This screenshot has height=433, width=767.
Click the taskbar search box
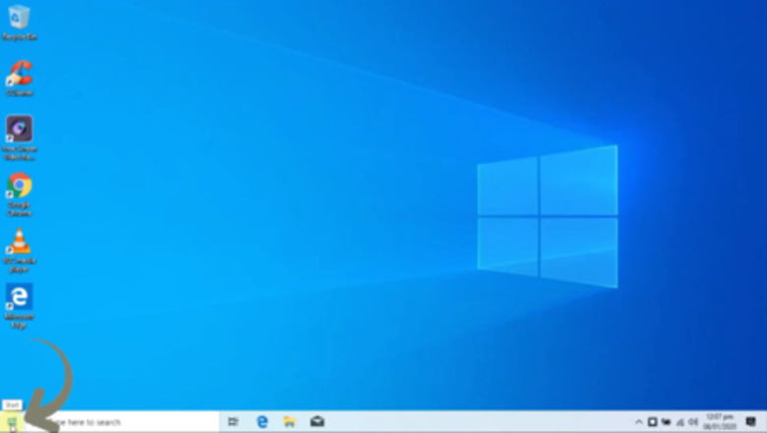(x=118, y=422)
